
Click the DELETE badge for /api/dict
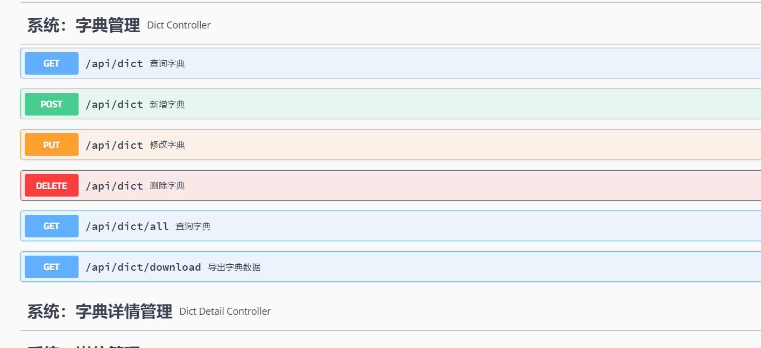[x=52, y=186]
